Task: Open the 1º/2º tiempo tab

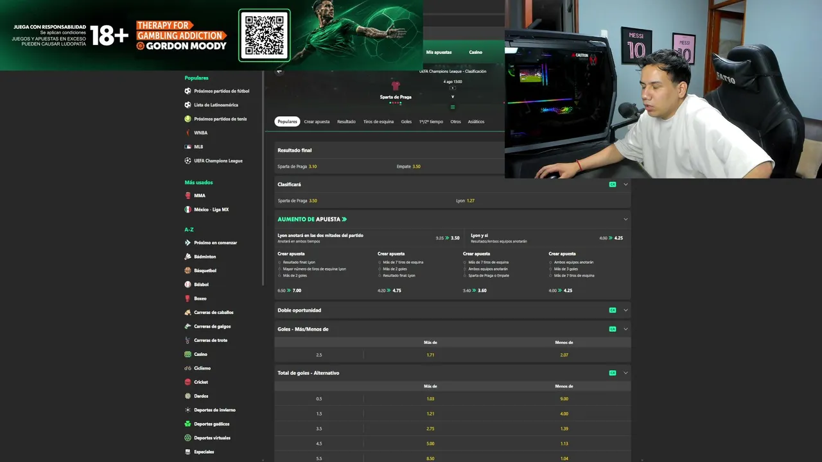Action: click(431, 122)
